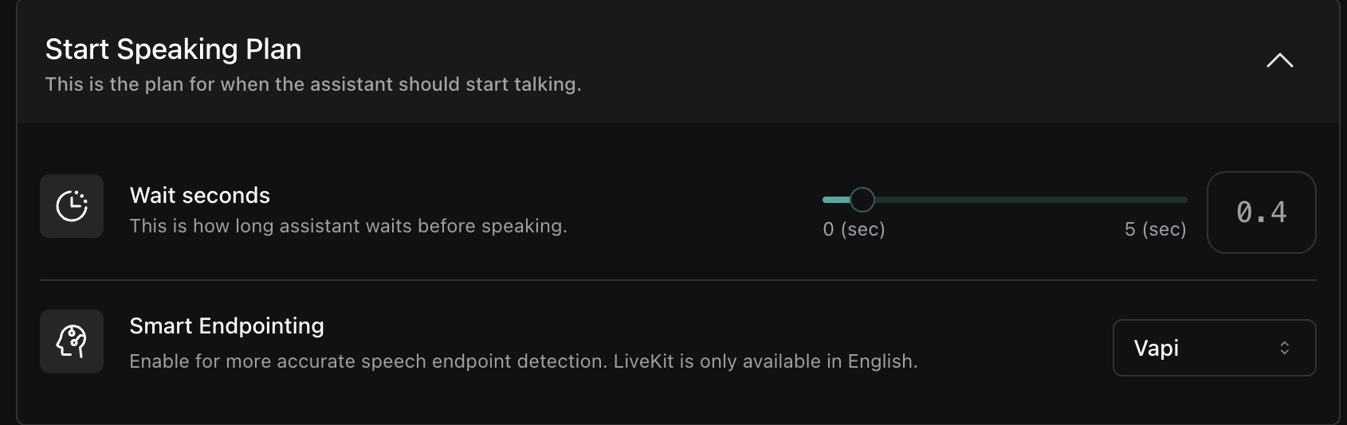Click the Start Speaking Plan heading

[173, 49]
